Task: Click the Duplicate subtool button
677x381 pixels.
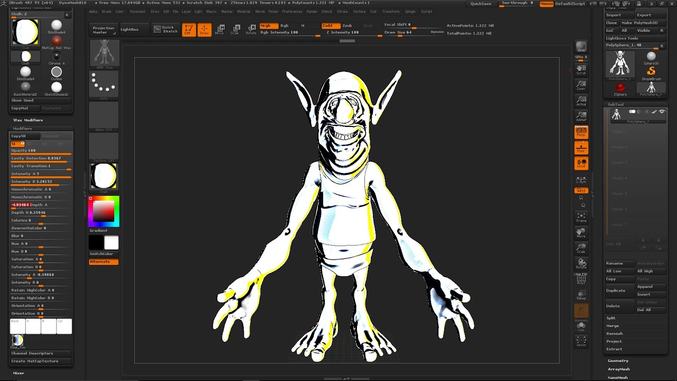Action: (x=620, y=291)
